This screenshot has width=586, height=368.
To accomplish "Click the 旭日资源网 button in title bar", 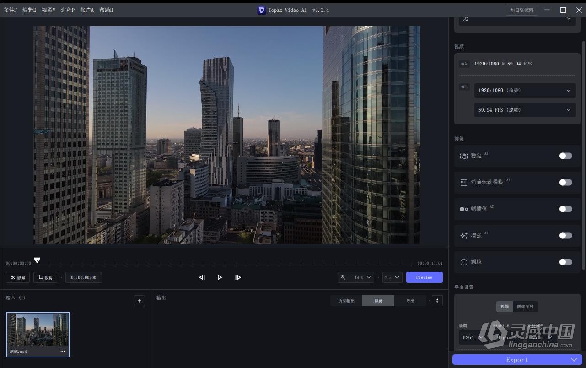I will point(522,10).
